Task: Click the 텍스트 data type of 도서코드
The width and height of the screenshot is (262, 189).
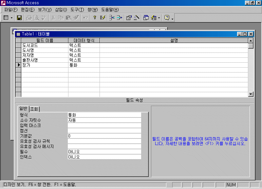Action: (84, 45)
